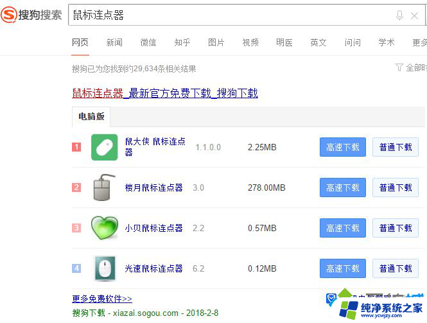Screen dimensions: 427x323
Task: Click 普通下载 for 楼月鼠标连点器
Action: pos(396,188)
